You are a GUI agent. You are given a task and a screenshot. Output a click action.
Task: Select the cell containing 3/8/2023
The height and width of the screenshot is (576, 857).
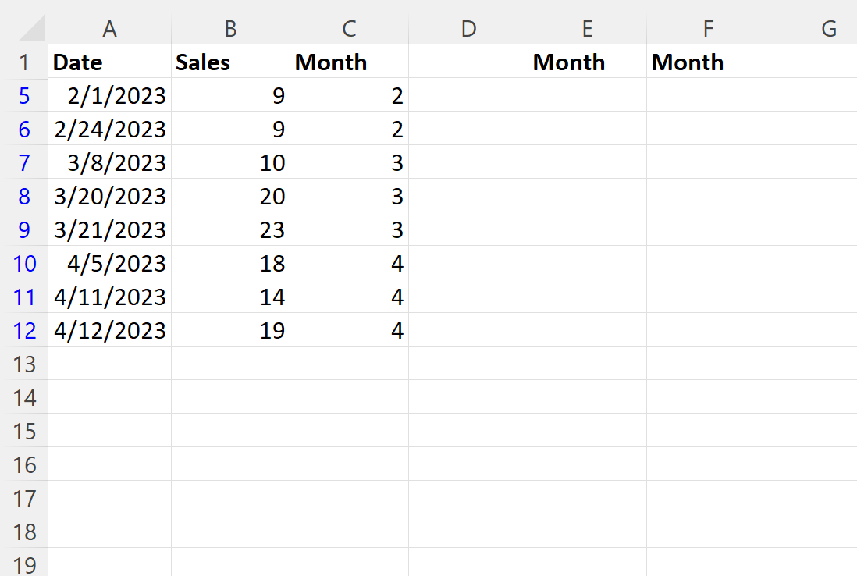click(x=109, y=163)
